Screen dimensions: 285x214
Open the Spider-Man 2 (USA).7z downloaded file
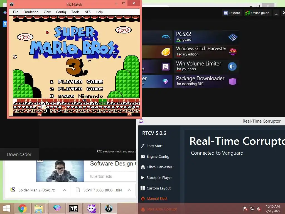(x=36, y=190)
